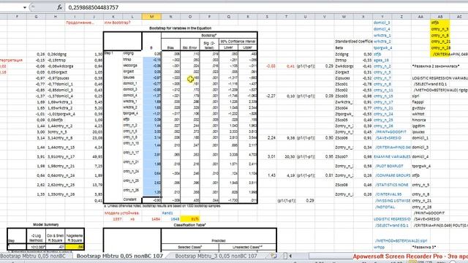Click the 'Unselected Cases' header in Classification Table
Screen dimensions: 468x263
coord(247,247)
